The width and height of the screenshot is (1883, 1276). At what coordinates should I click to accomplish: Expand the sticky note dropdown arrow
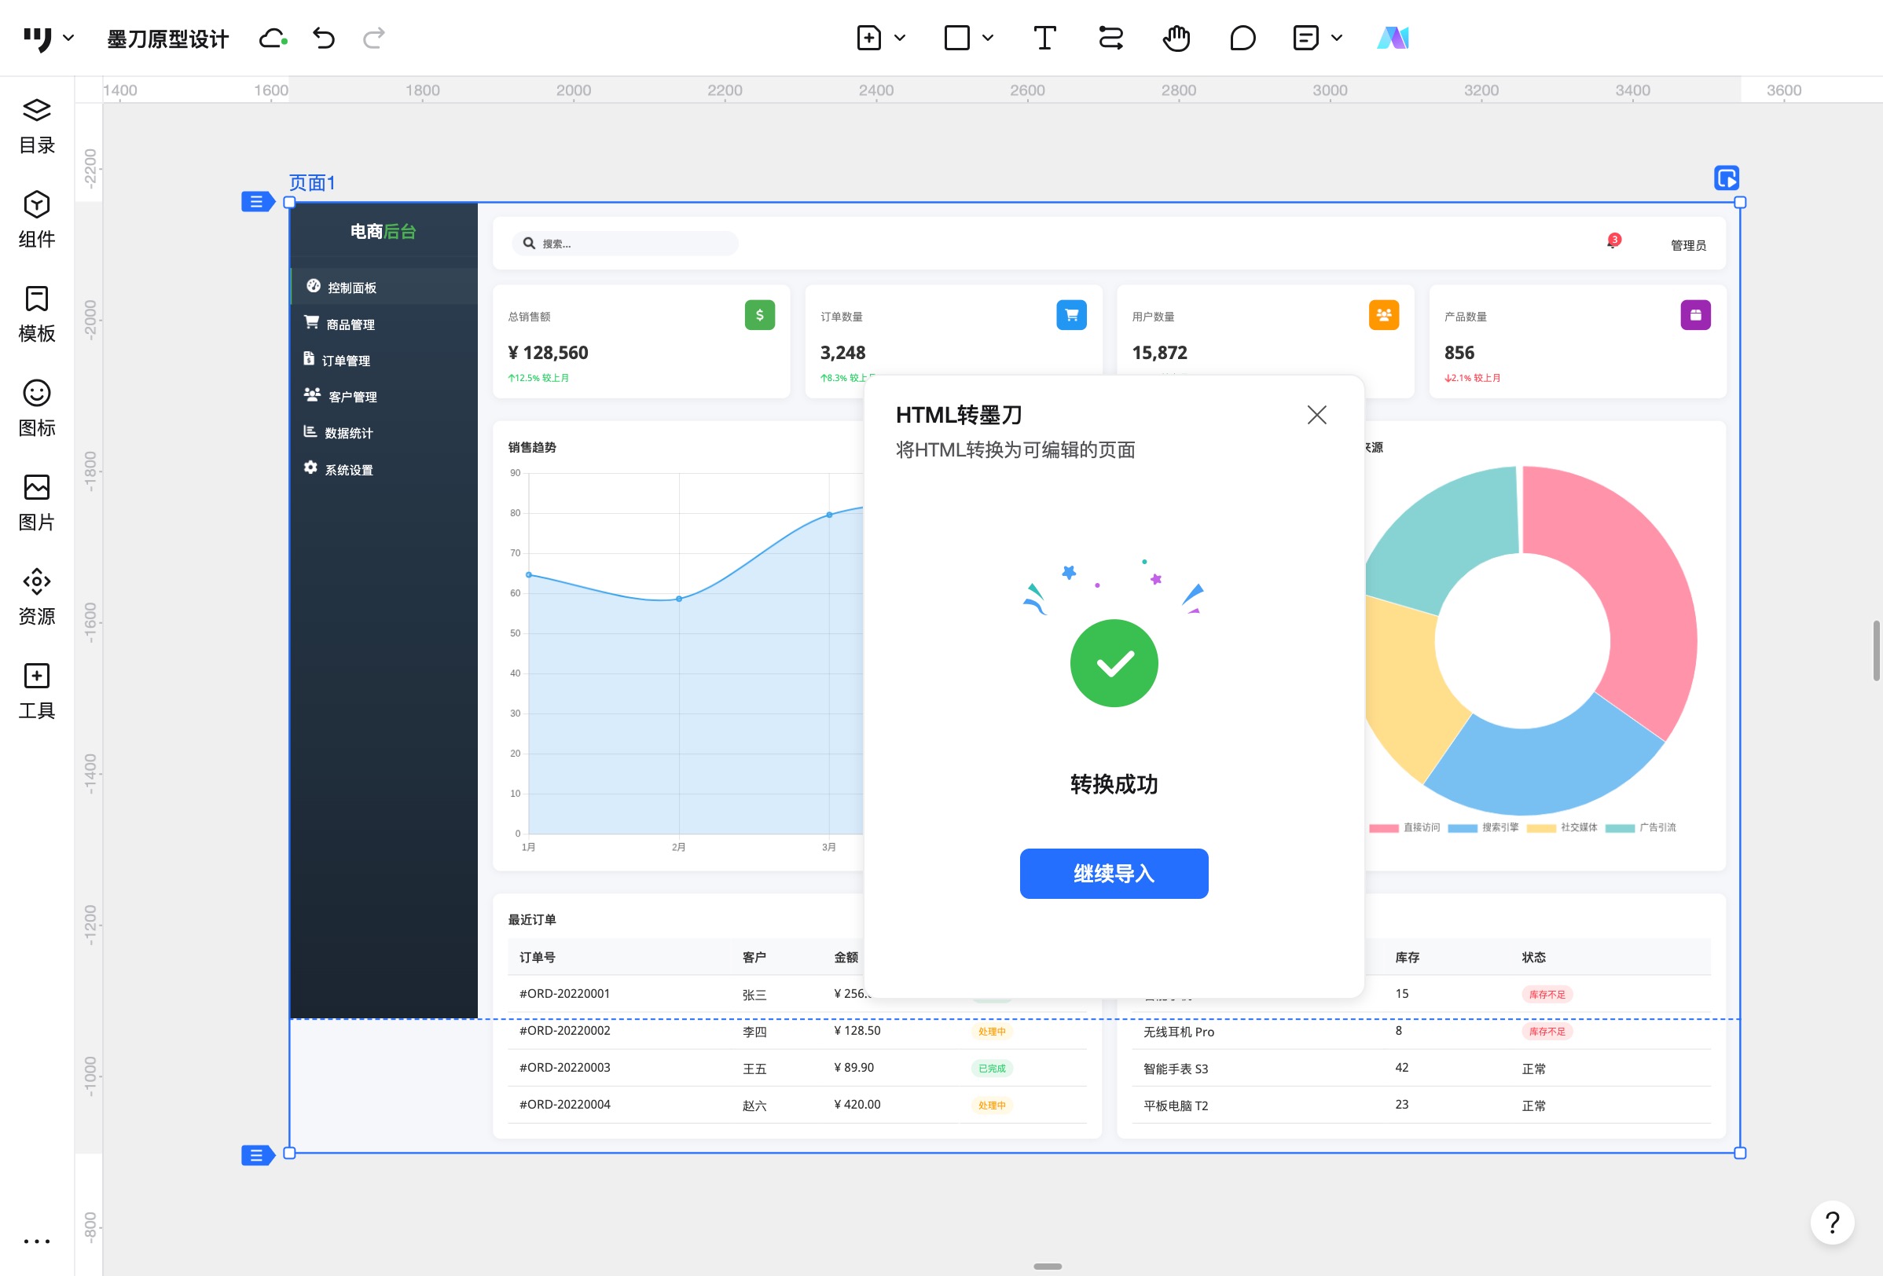click(1336, 38)
